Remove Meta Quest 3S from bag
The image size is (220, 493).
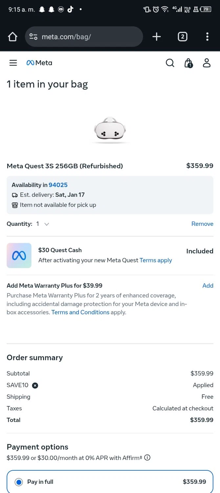(x=202, y=224)
